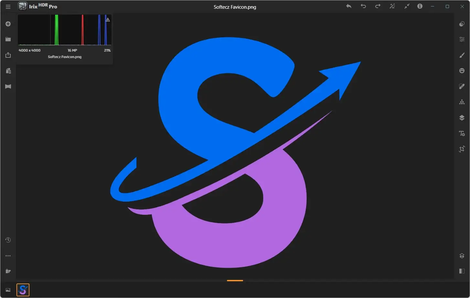
Task: Open the triangle mesh tool icon
Action: click(x=462, y=102)
